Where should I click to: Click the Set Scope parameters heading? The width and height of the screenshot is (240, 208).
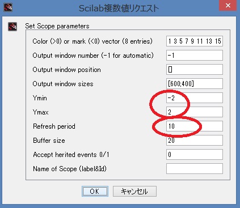click(57, 26)
